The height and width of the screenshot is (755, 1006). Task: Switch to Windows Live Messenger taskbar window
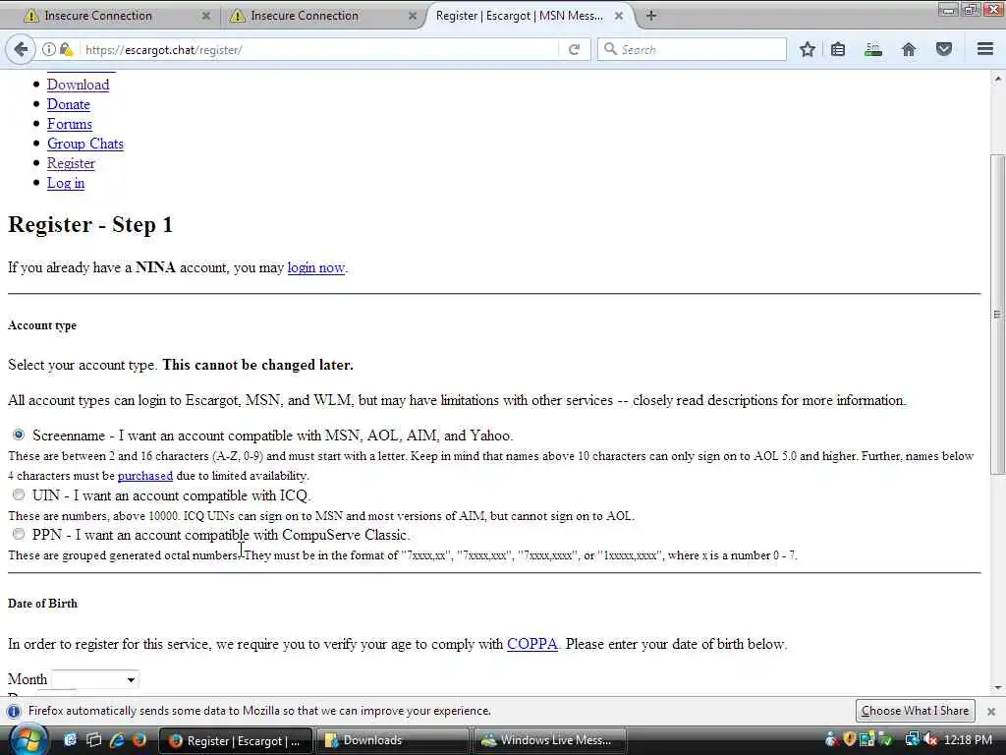[549, 740]
